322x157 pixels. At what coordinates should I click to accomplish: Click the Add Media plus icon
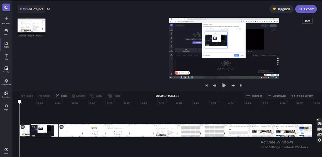point(6,18)
